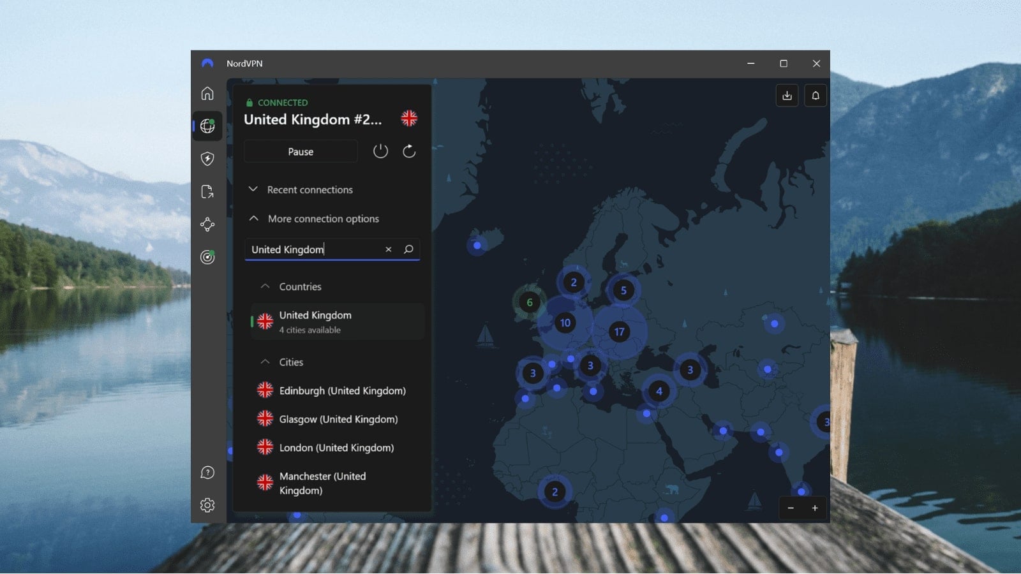Pause the VPN connection
This screenshot has width=1021, height=574.
[300, 151]
